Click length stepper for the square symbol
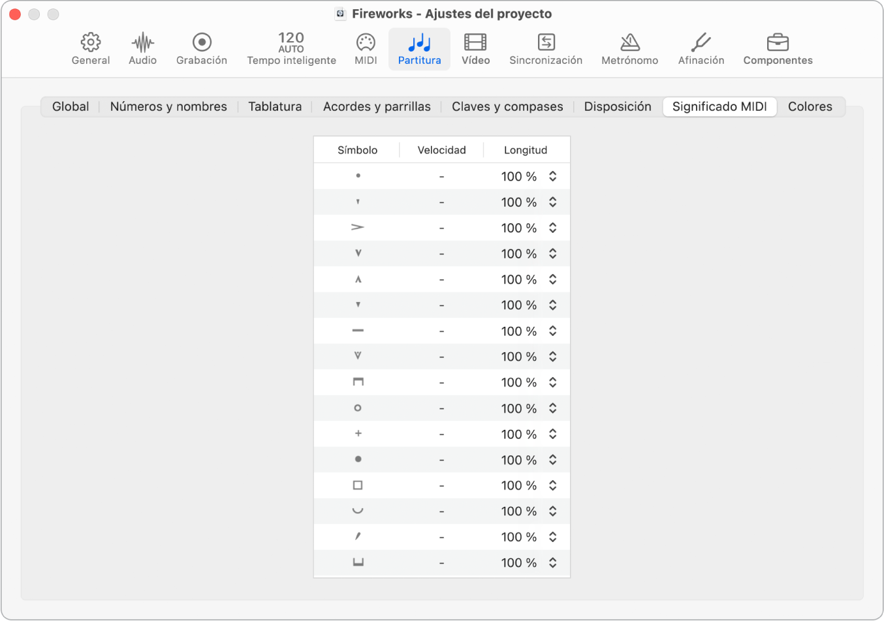 tap(553, 485)
